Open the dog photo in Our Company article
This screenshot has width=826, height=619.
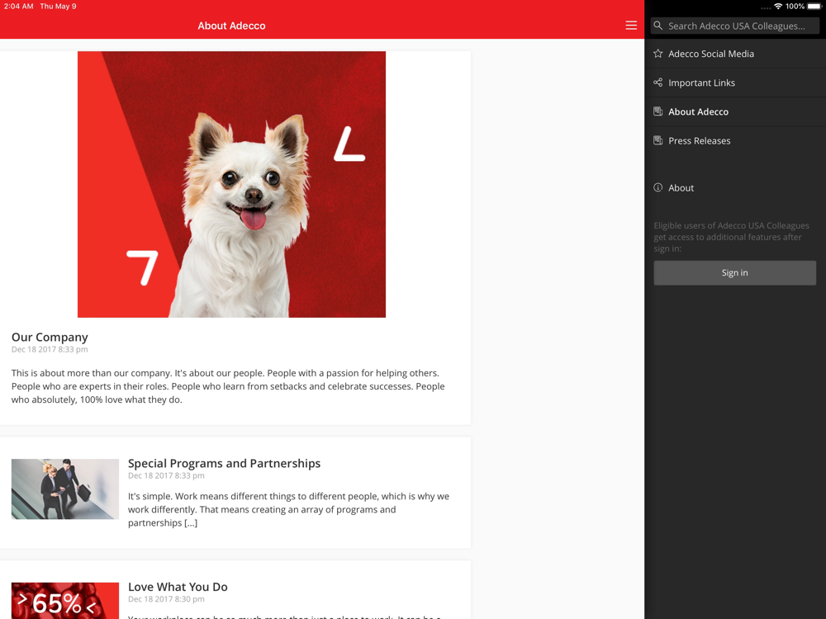point(232,184)
